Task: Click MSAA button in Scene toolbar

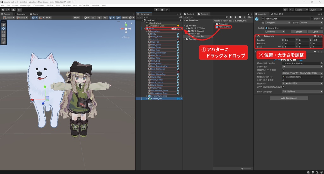Action: pos(77,18)
